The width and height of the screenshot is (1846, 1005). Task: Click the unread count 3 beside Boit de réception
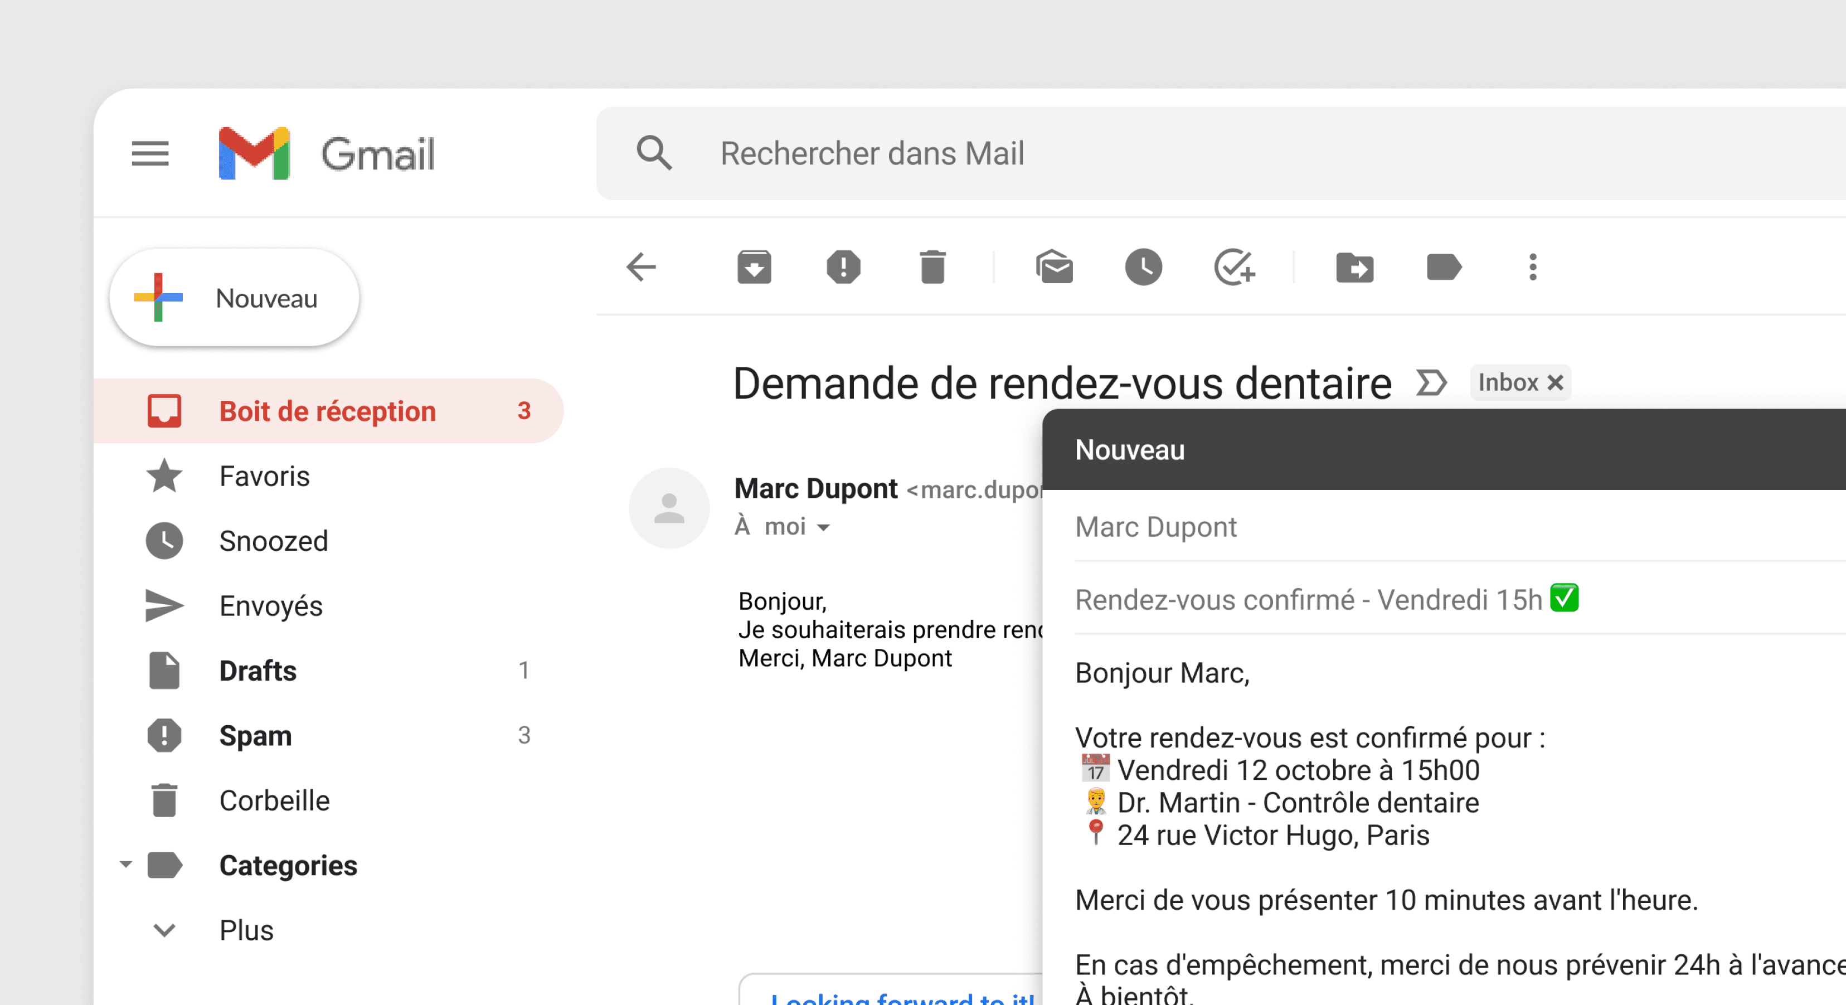point(524,411)
